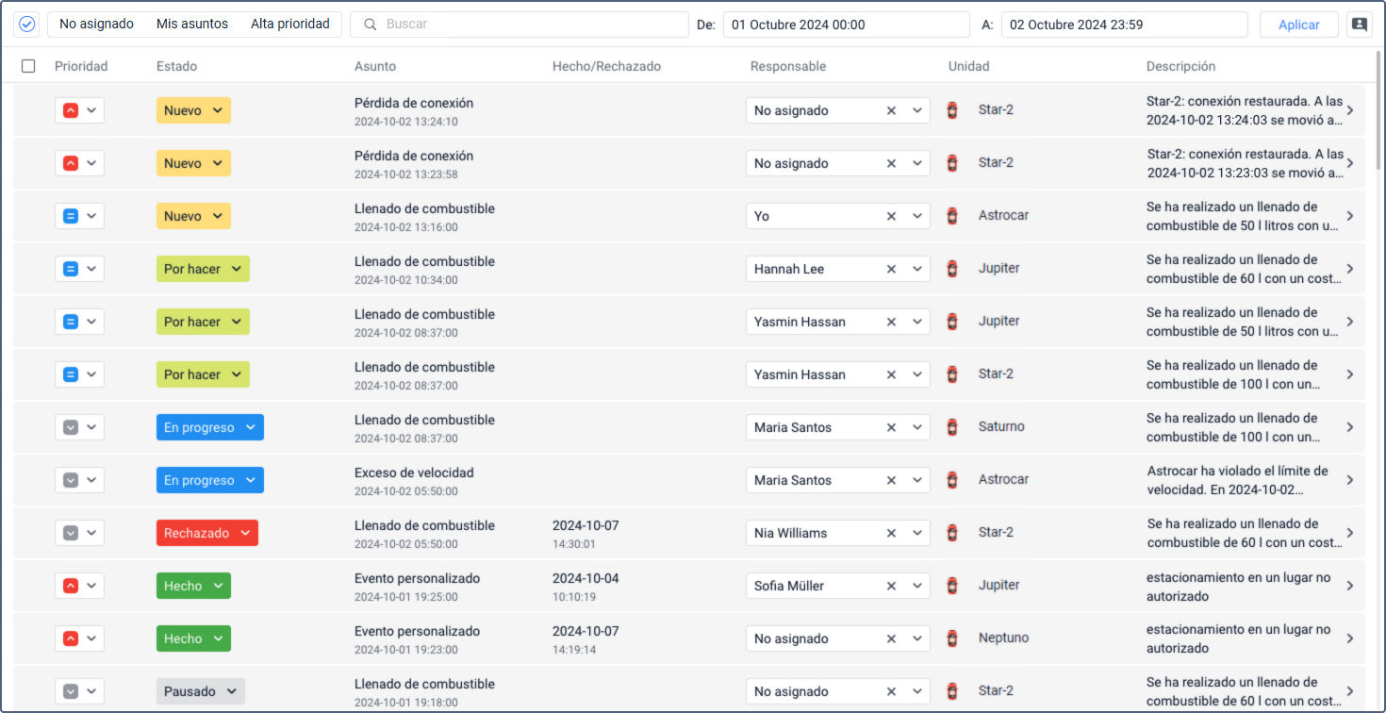Click the 'Prioridad' column header

pyautogui.click(x=81, y=66)
